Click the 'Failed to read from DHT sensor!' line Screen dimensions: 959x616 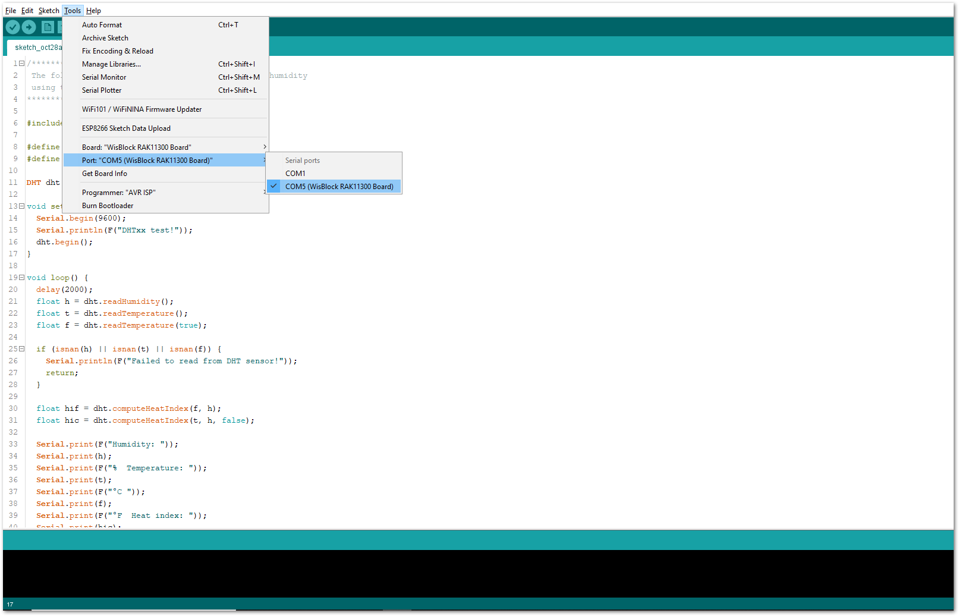171,361
